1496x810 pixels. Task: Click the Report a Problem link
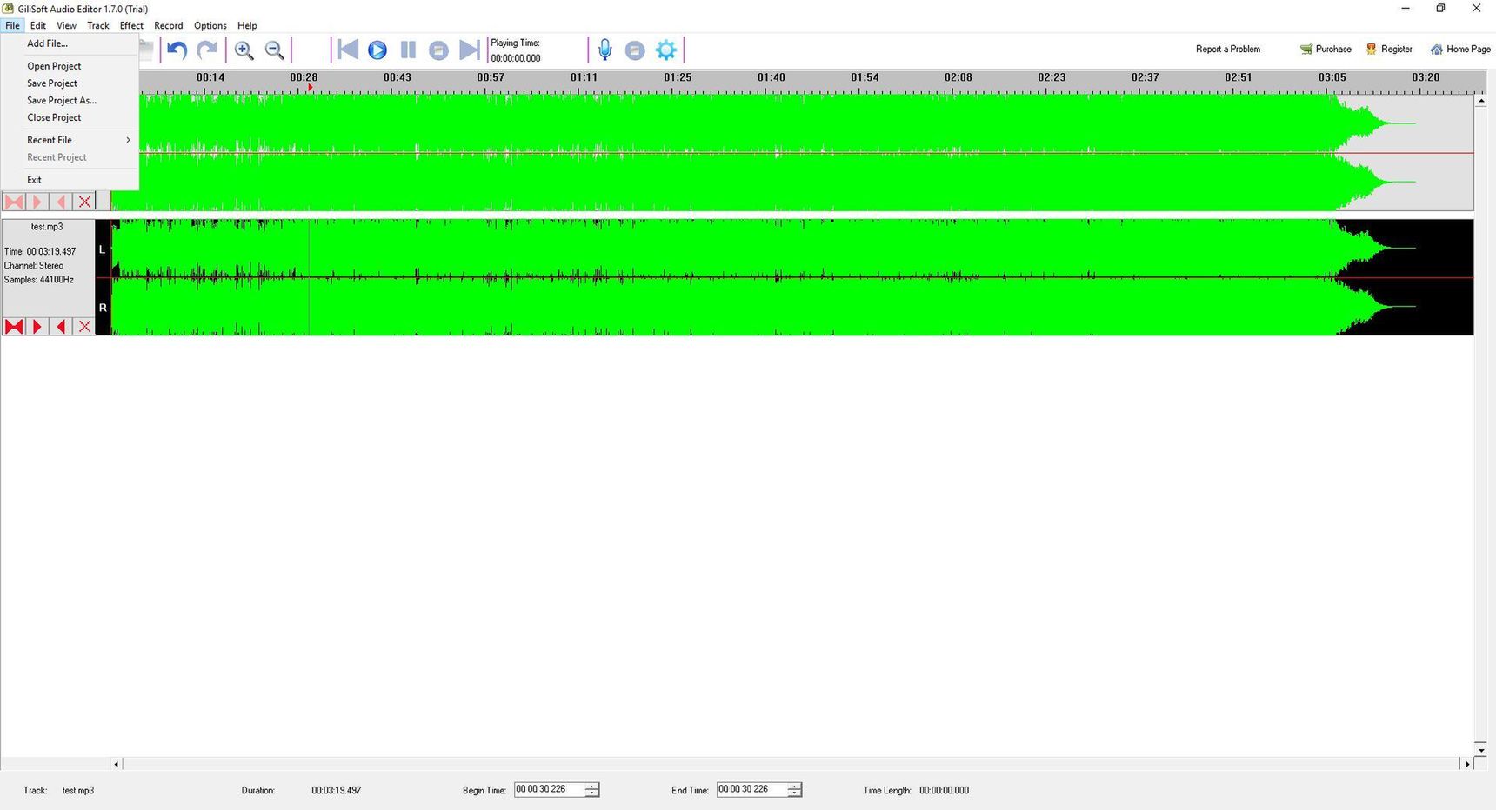point(1228,50)
